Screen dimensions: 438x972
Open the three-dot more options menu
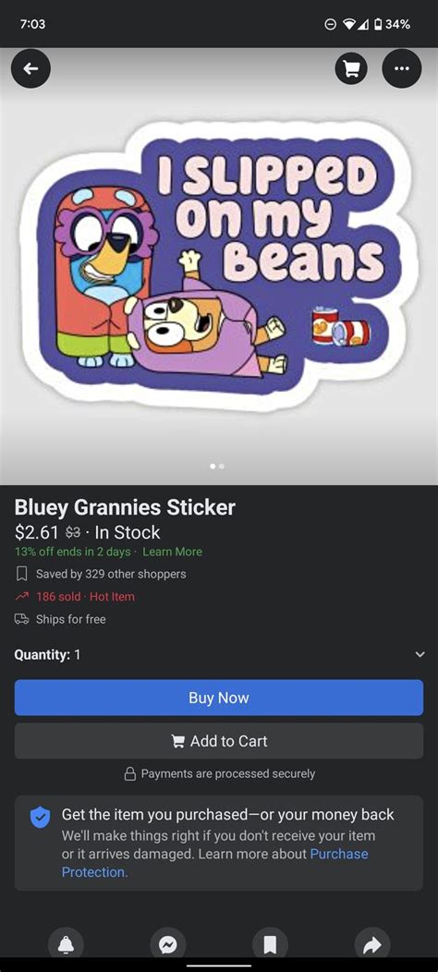coord(401,68)
